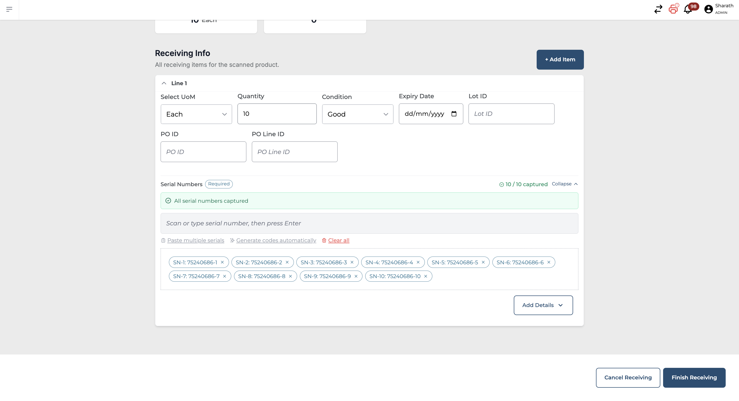Remove serial SN-7: 75240686-7
The height and width of the screenshot is (401, 739).
click(224, 276)
